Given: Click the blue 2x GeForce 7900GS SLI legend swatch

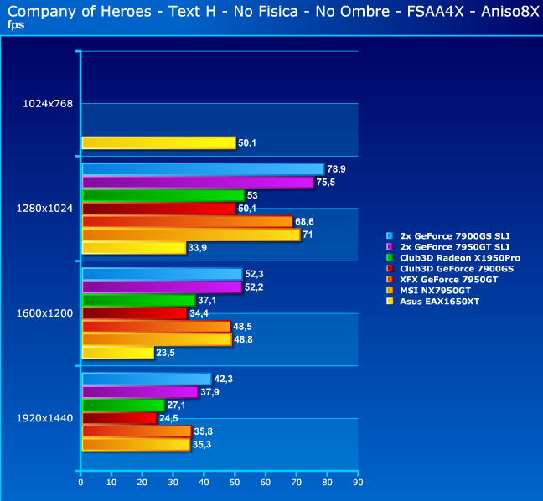Looking at the screenshot, I should (390, 235).
